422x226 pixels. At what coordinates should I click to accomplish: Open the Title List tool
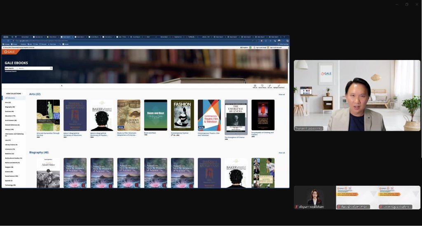tap(255, 86)
